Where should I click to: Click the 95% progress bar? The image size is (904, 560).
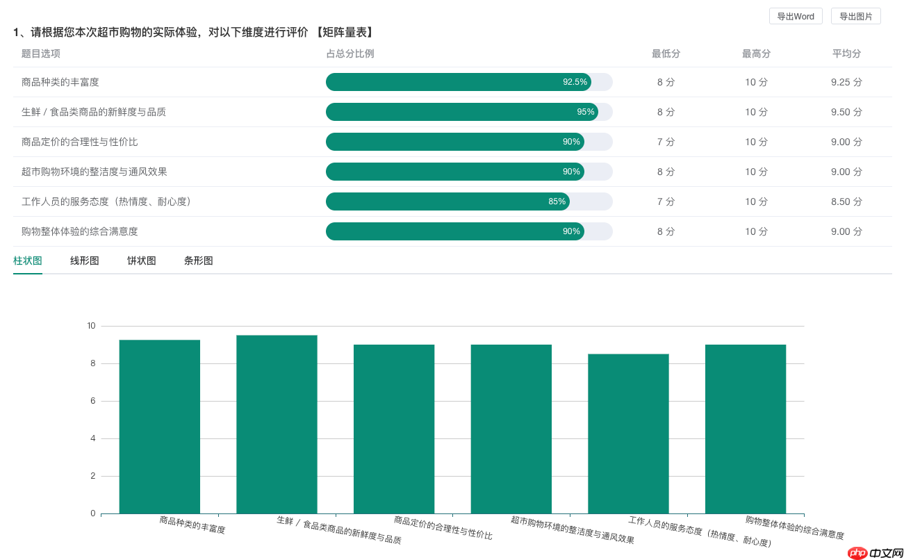click(x=462, y=111)
